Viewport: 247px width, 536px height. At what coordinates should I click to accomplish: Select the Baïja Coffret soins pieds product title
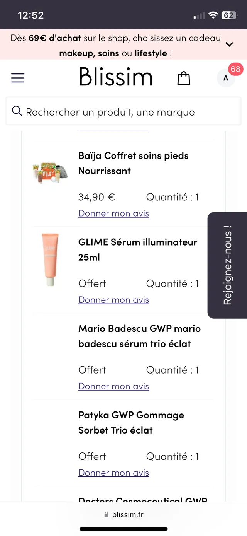(x=133, y=163)
